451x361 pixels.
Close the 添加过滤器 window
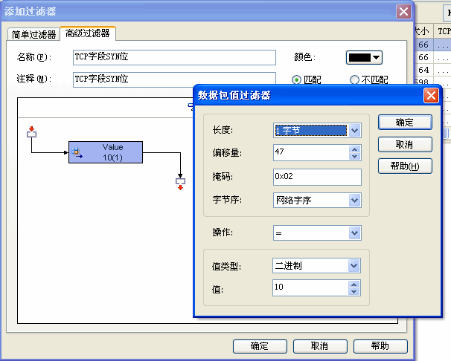pyautogui.click(x=403, y=12)
